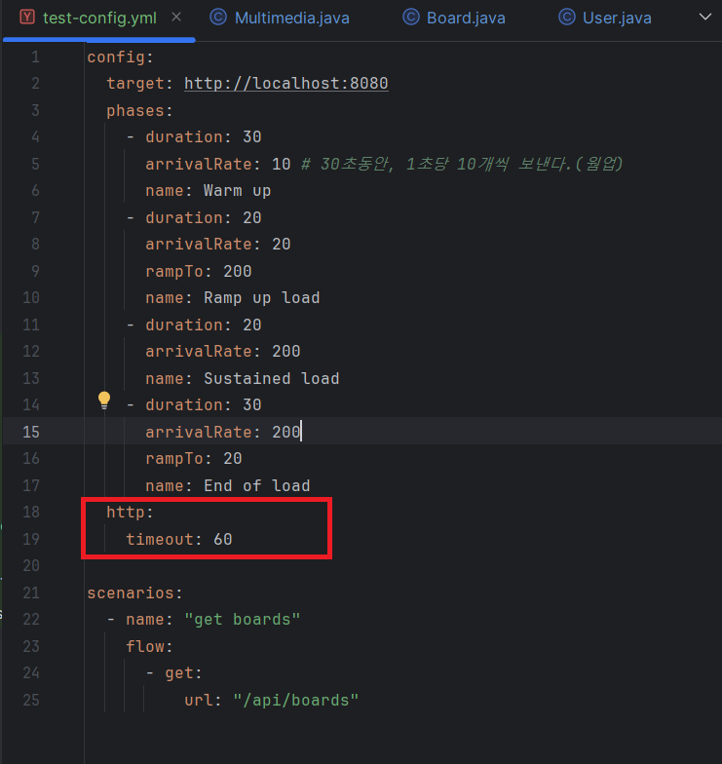Viewport: 722px width, 764px height.
Task: Click the class icon on Multimedia.java tab
Action: (x=218, y=18)
